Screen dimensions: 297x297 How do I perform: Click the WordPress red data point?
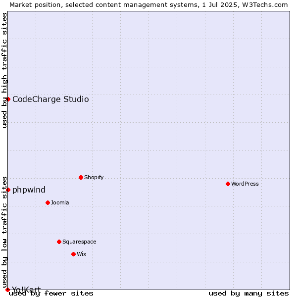pyautogui.click(x=228, y=184)
